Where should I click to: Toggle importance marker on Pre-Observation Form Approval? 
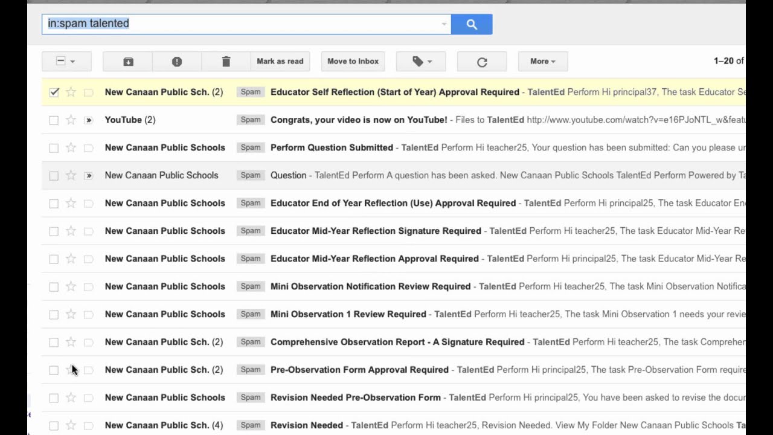click(89, 370)
